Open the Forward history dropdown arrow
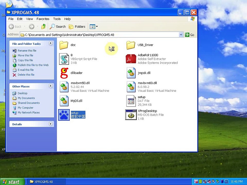This screenshot has width=247, height=185. (x=38, y=26)
